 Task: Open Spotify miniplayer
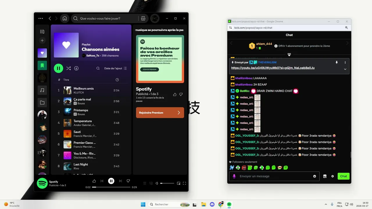coord(179,183)
